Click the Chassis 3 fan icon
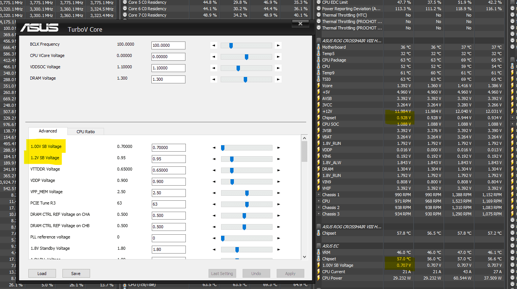The width and height of the screenshot is (517, 289). pos(318,214)
